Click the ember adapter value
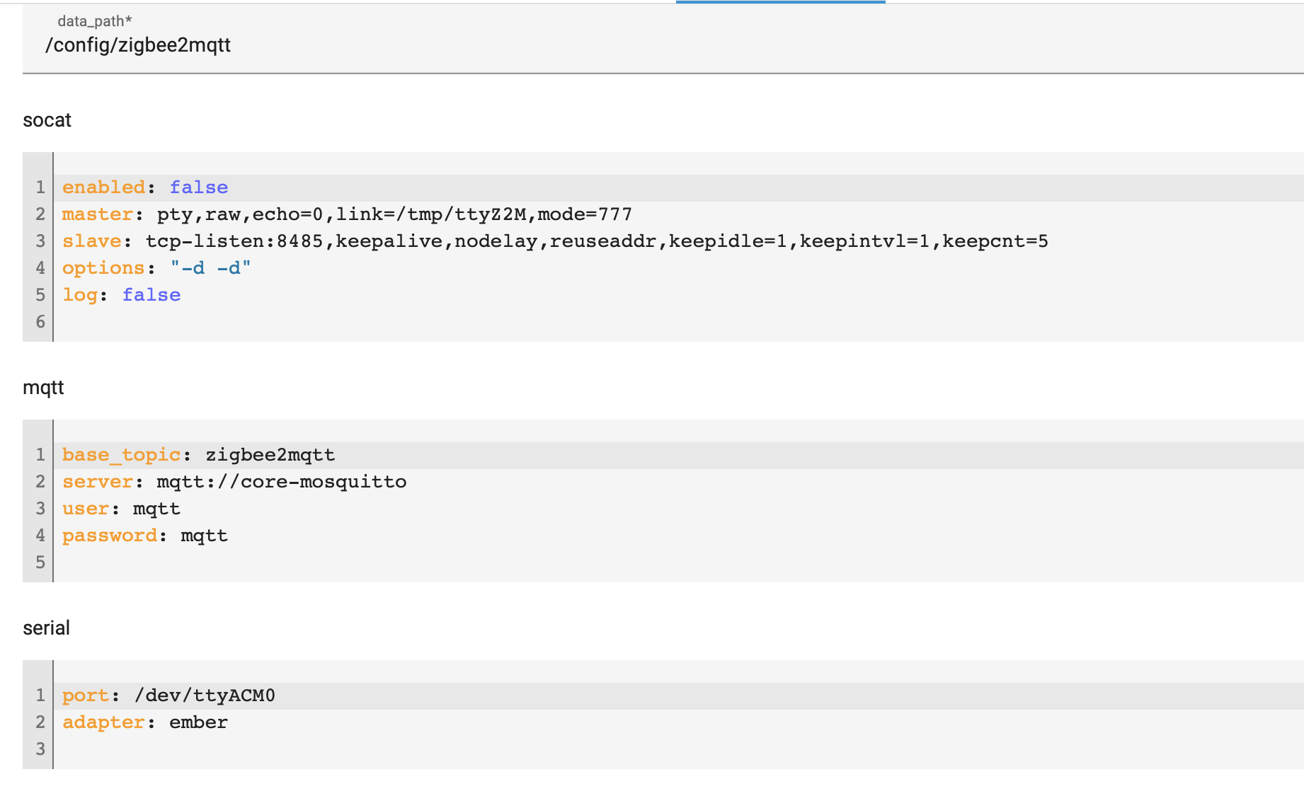This screenshot has width=1304, height=808. (198, 722)
